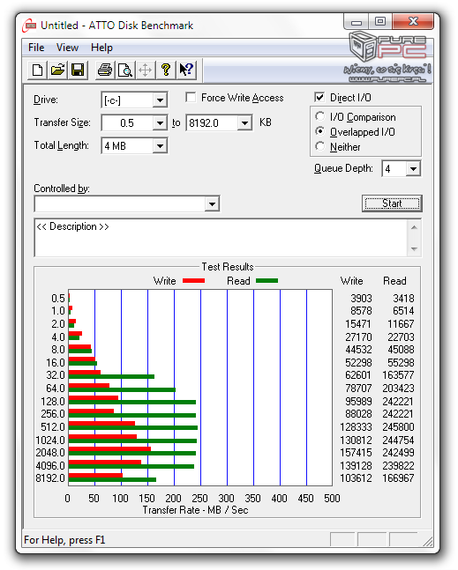
Task: Open the View menu
Action: pos(67,48)
